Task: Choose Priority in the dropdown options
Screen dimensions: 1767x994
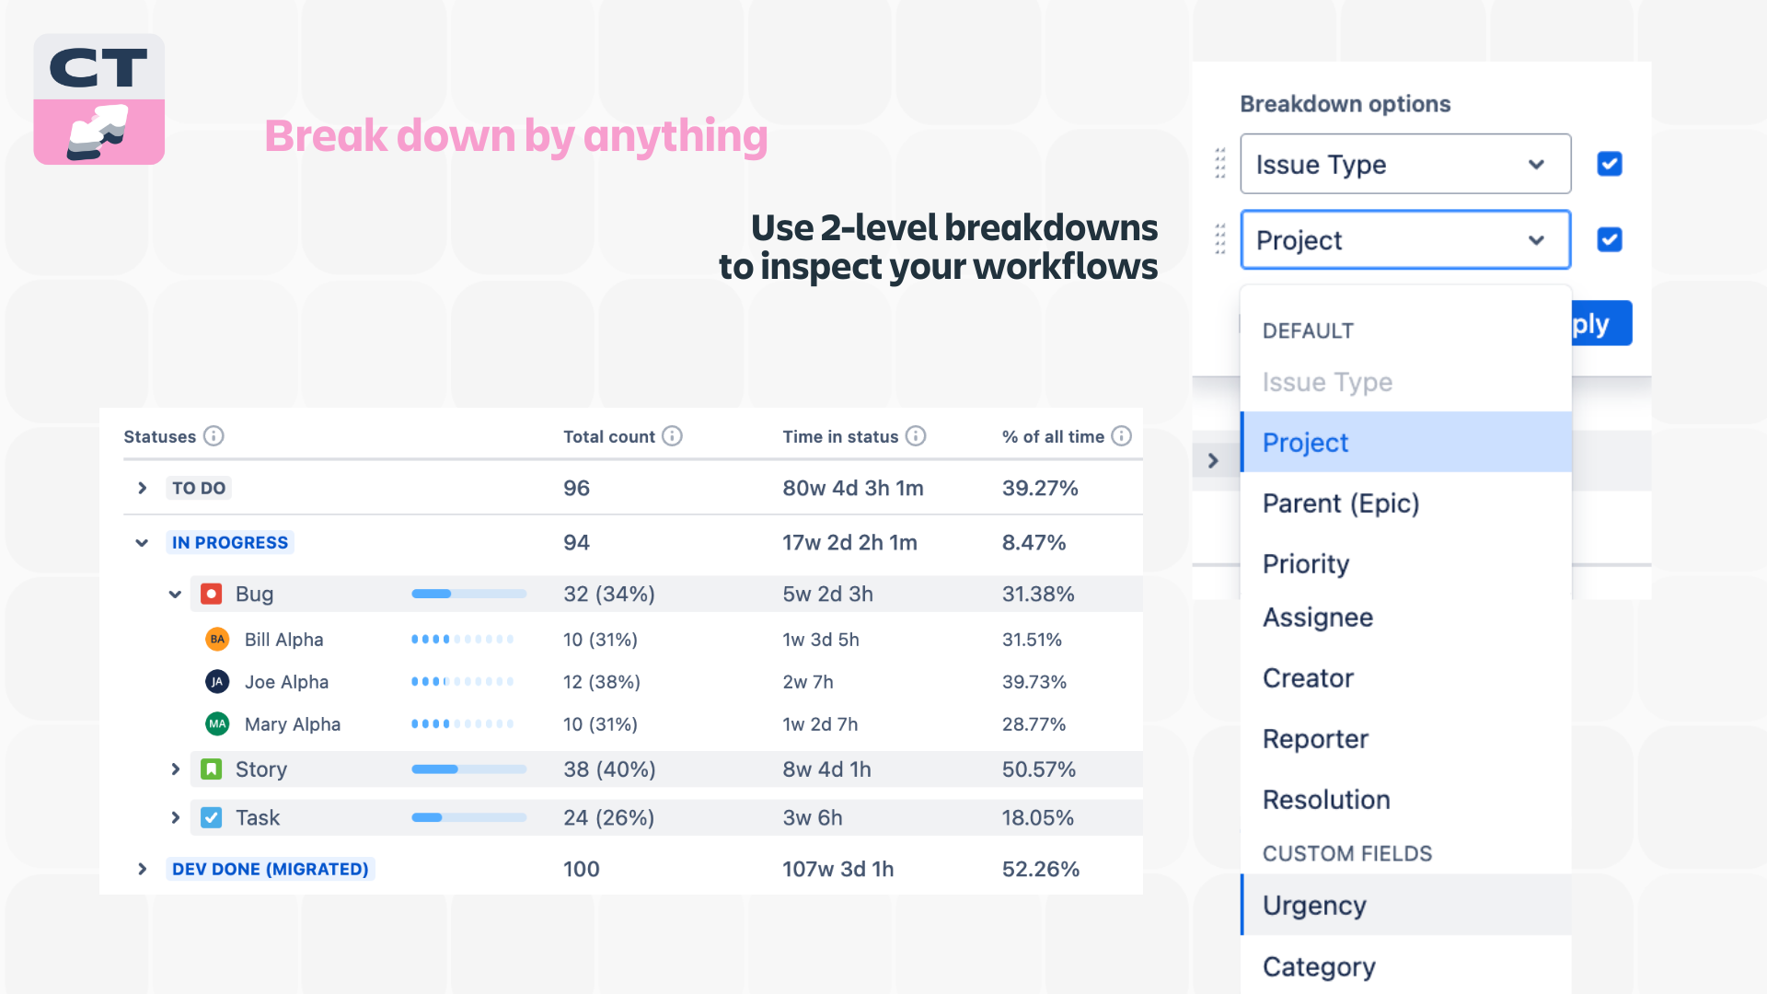Action: [1305, 563]
